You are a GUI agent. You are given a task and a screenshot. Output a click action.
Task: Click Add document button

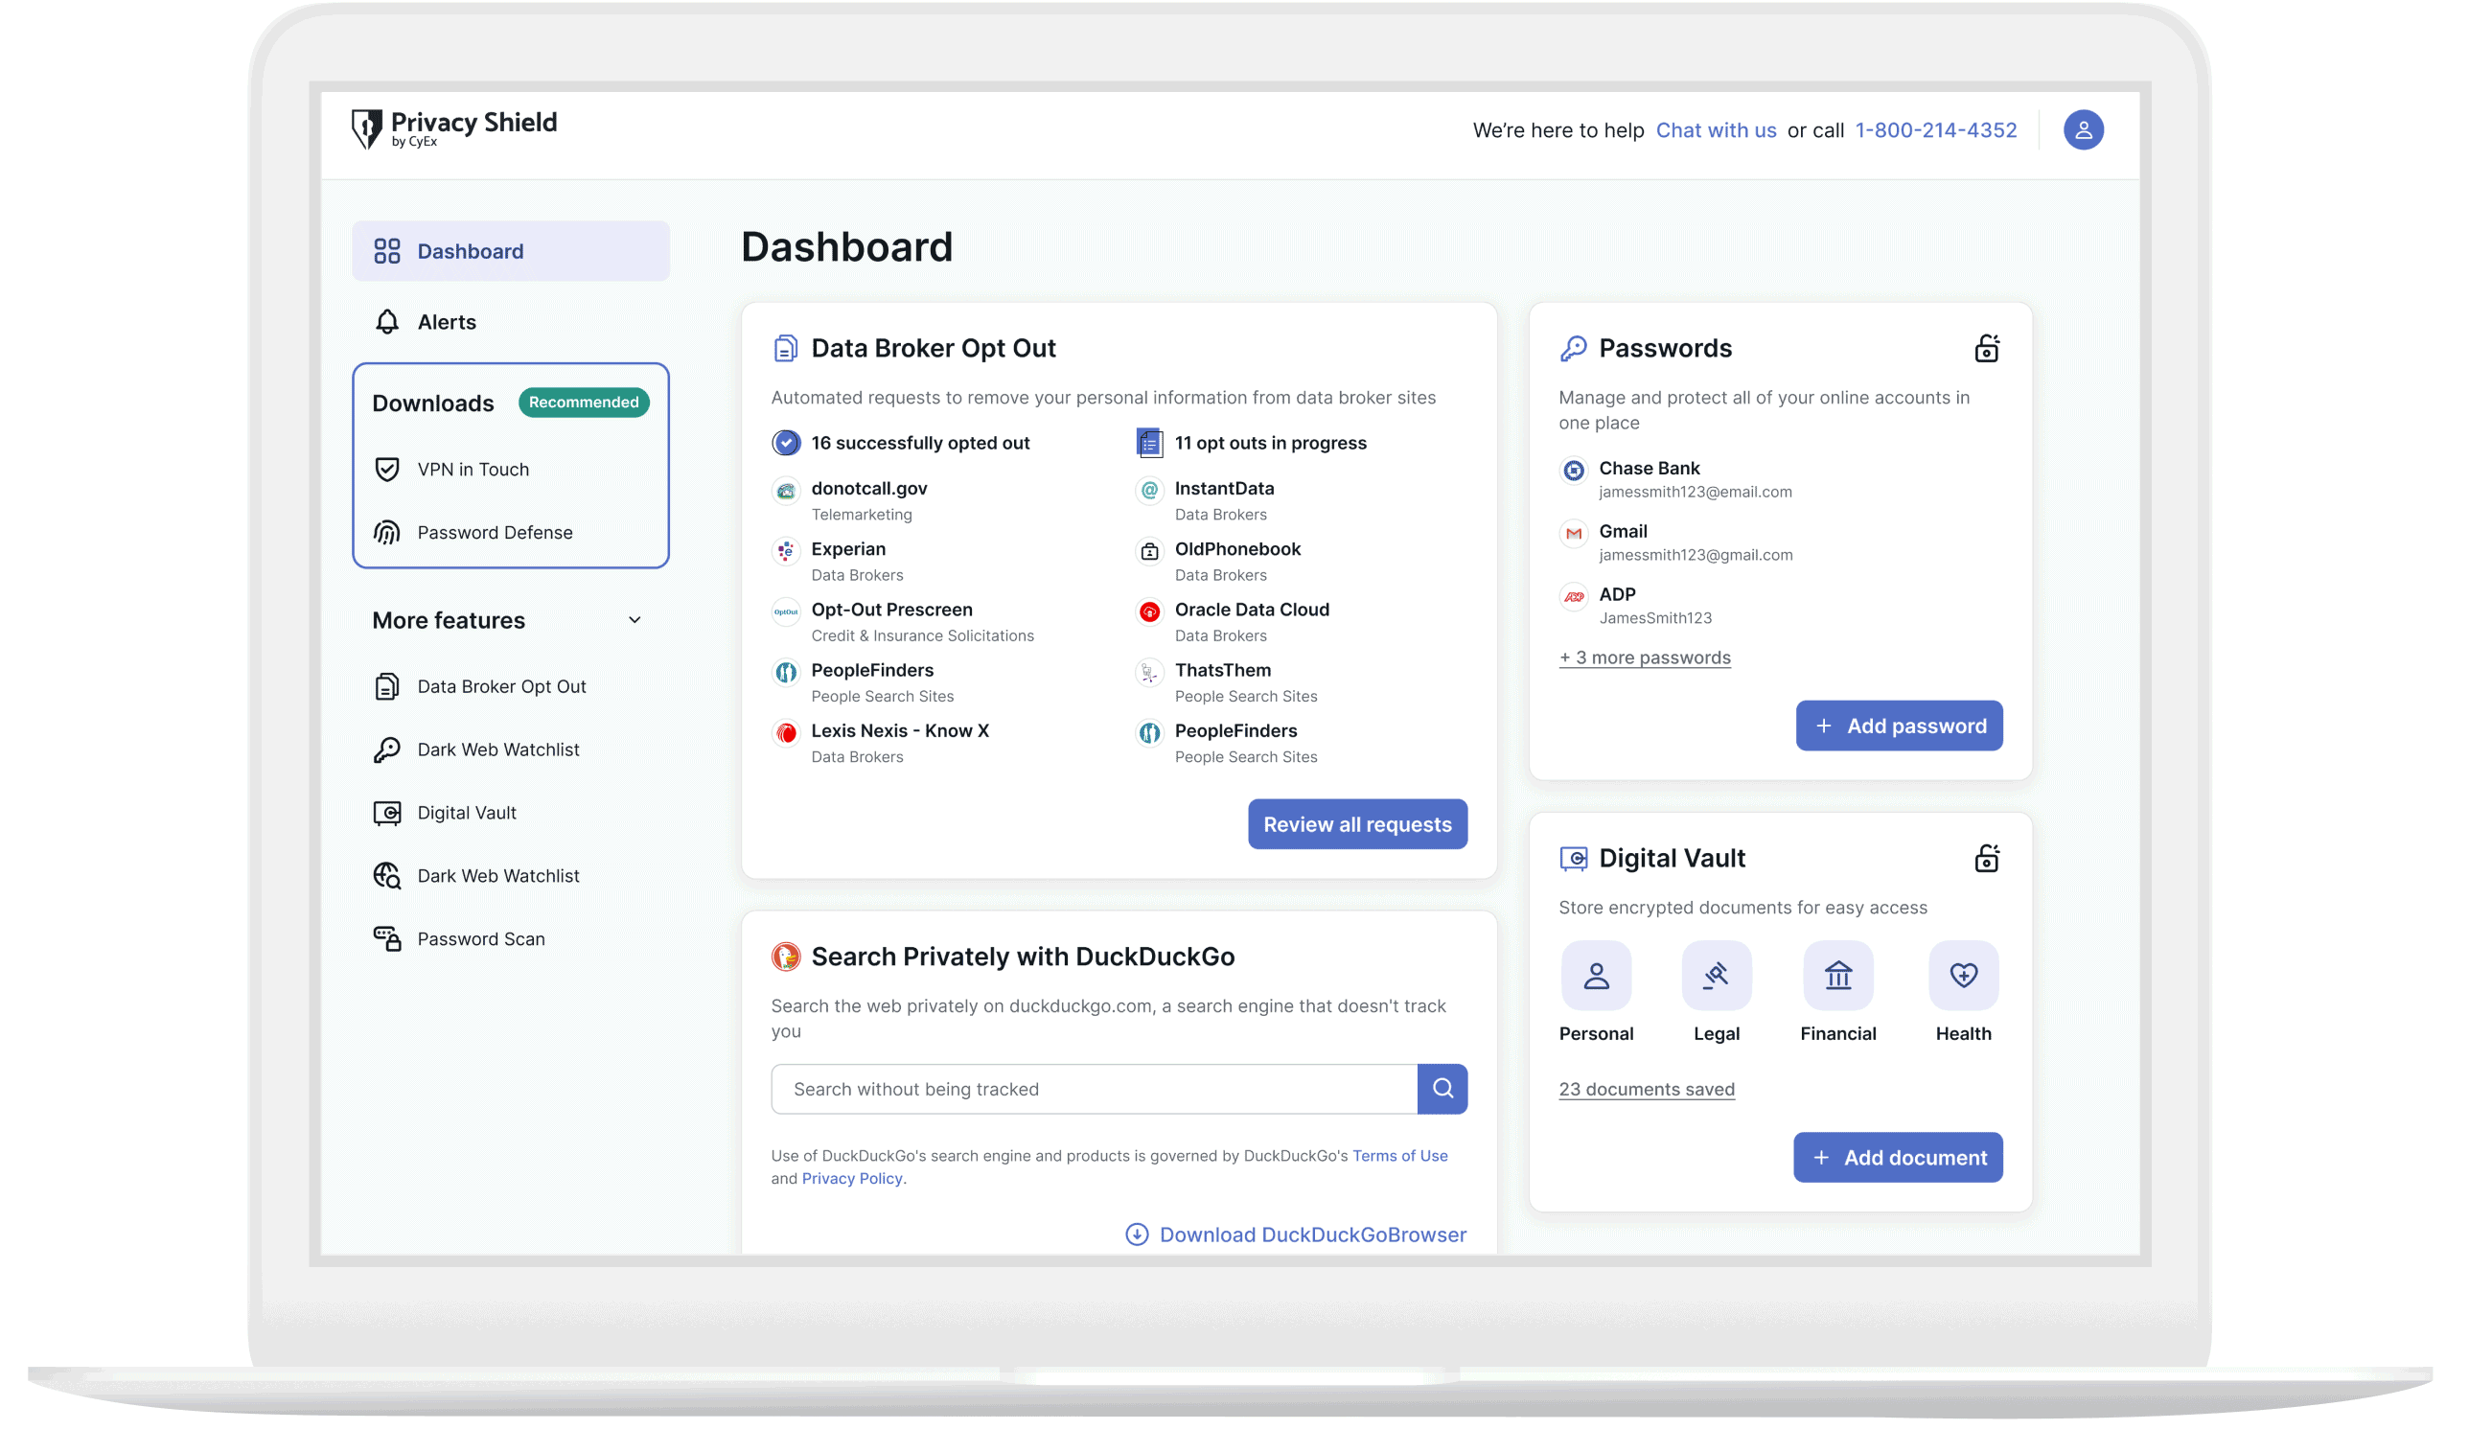point(1898,1157)
